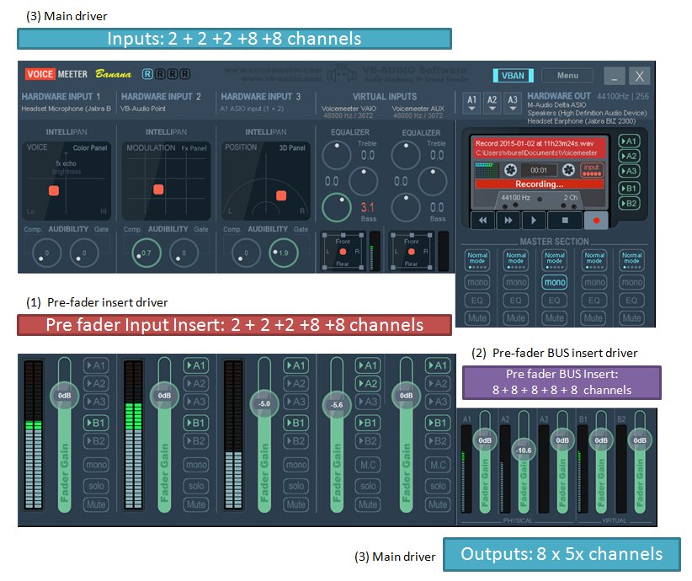Screen dimensions: 692x581
Task: Toggle the cassette's B2 output button
Action: coord(629,204)
